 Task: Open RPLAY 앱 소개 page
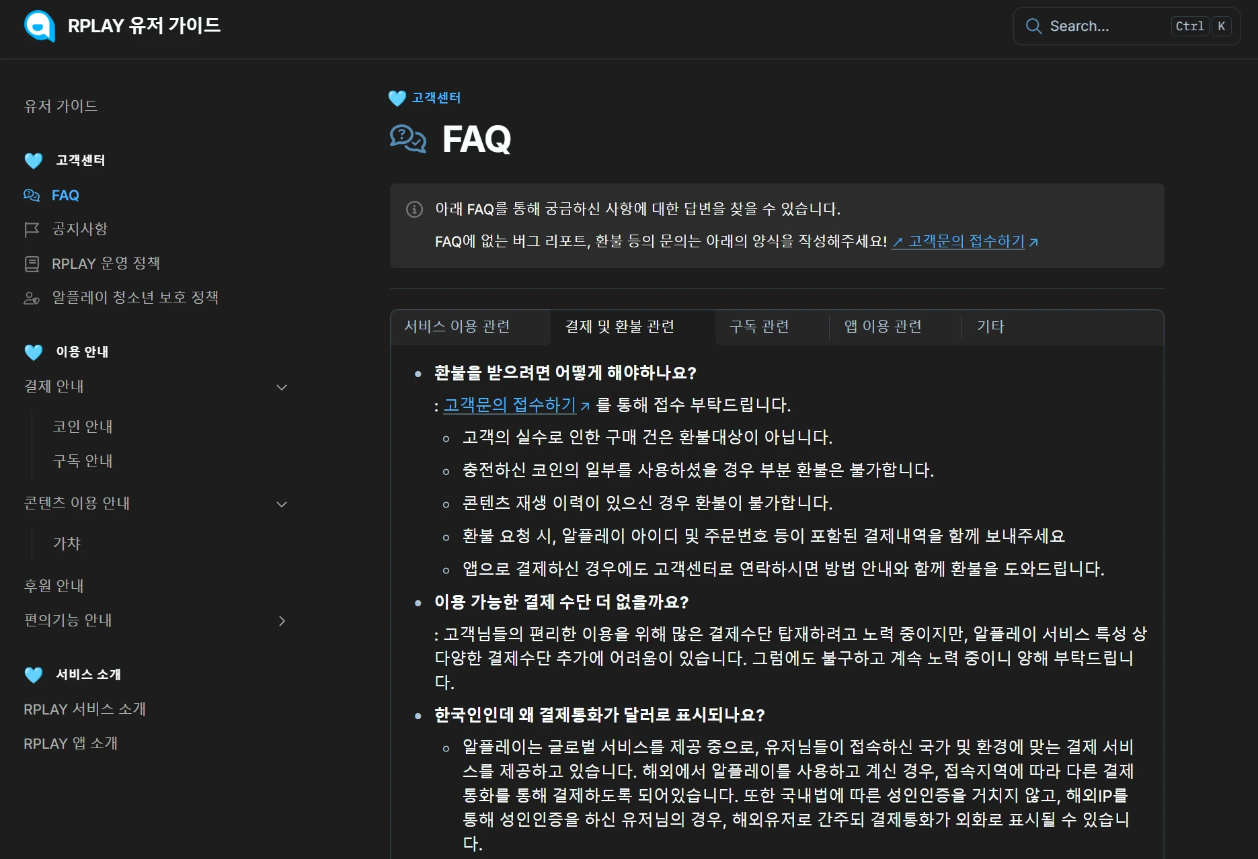71,743
